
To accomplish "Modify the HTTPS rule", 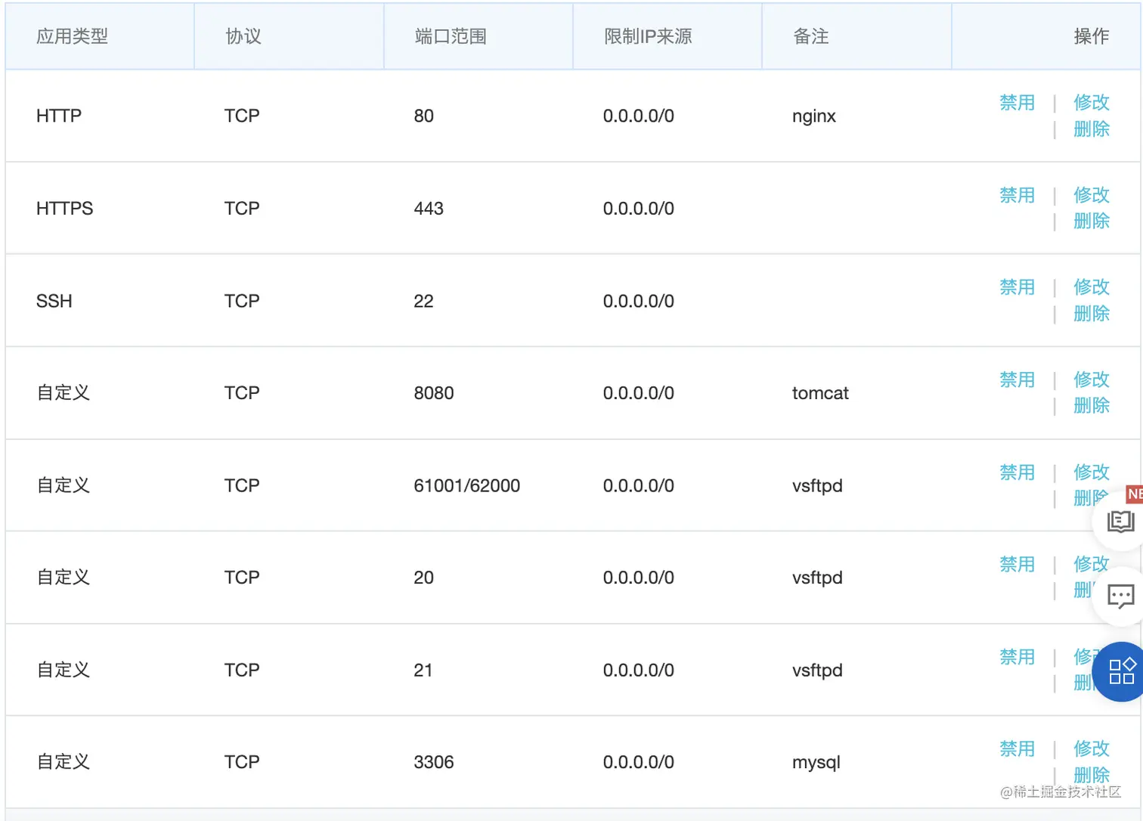I will click(1091, 195).
